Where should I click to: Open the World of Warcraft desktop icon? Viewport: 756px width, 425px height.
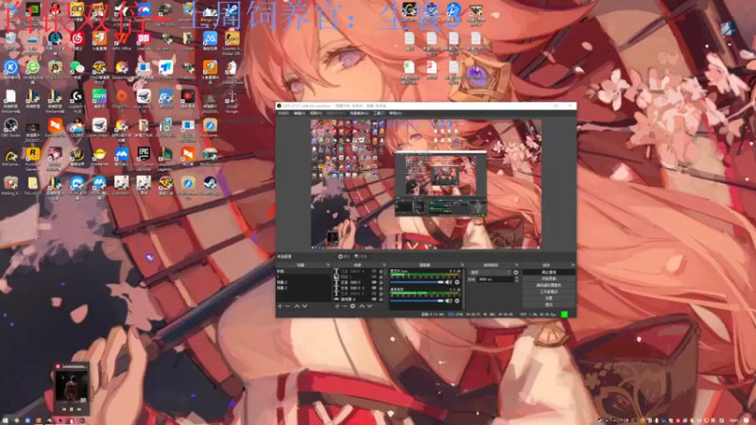(x=77, y=155)
